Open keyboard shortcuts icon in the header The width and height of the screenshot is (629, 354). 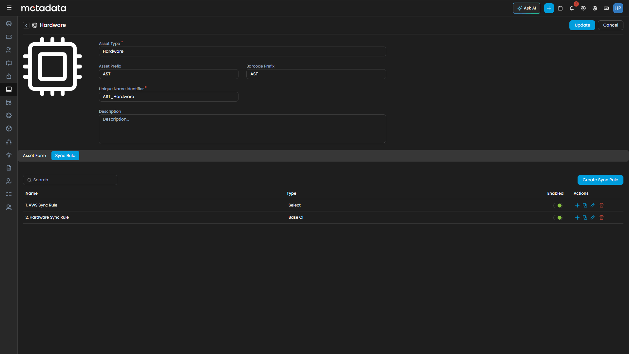click(x=606, y=9)
